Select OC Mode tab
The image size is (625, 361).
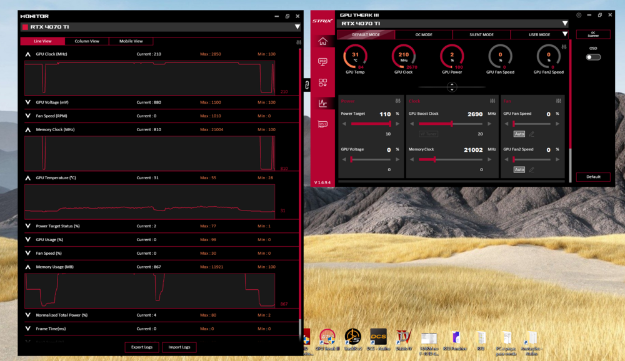(x=424, y=35)
